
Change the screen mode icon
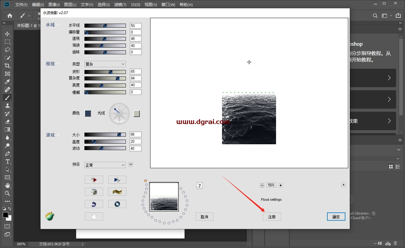tap(7, 235)
